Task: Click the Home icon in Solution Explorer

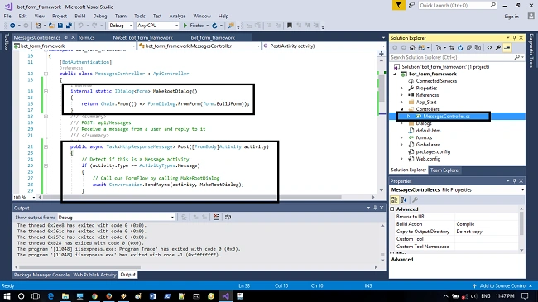Action: (x=412, y=48)
